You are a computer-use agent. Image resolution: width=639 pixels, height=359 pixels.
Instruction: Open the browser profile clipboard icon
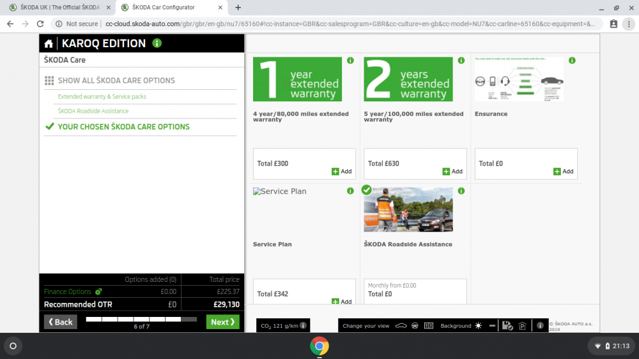[x=613, y=24]
